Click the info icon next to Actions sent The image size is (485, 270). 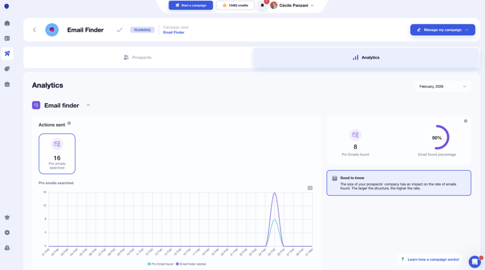(x=69, y=123)
